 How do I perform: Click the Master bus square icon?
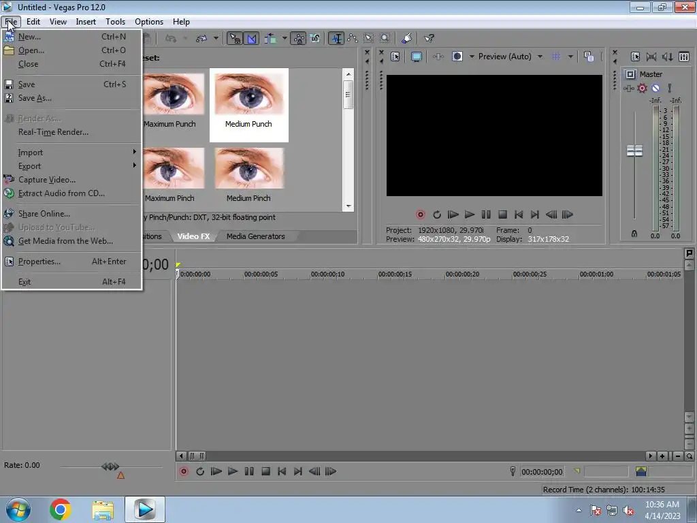click(630, 74)
